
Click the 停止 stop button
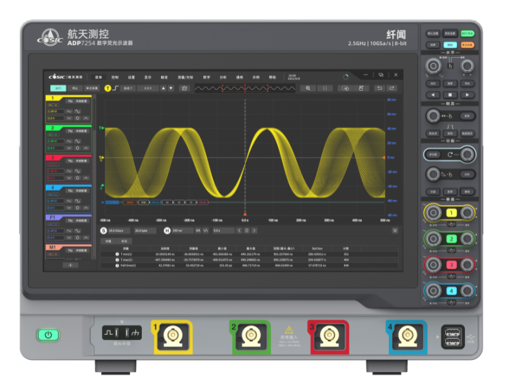click(75, 88)
